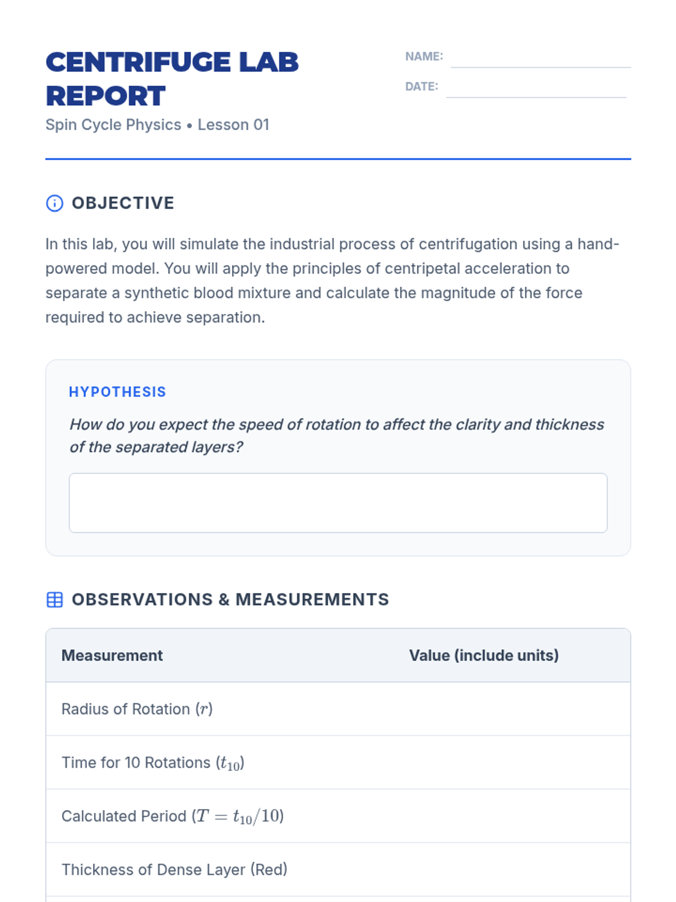Click the Radius of Rotation value cell
This screenshot has height=902, width=676.
tap(512, 709)
